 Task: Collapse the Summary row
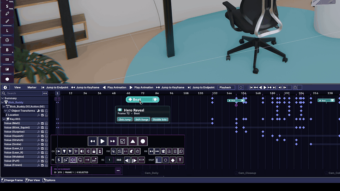3,98
